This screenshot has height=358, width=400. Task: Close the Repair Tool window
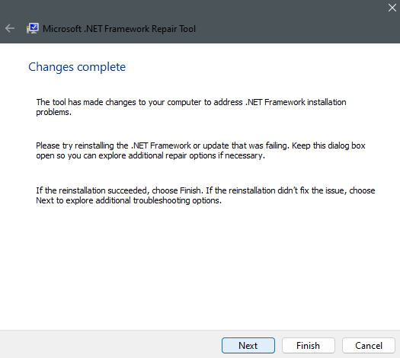(392, 8)
